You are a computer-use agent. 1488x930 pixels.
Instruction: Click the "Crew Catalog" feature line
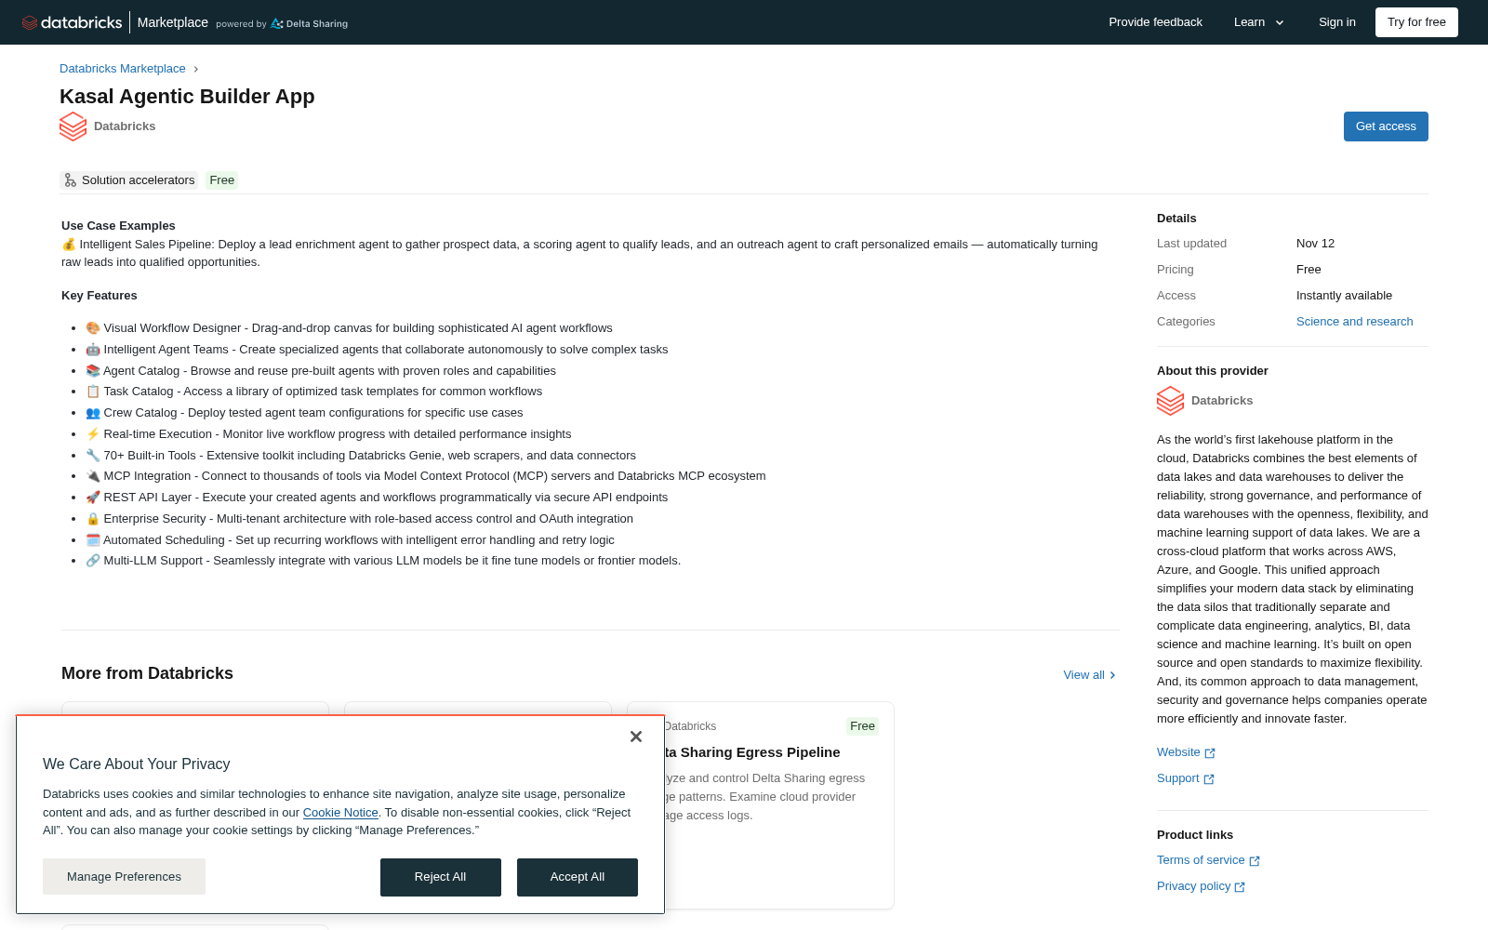point(304,413)
